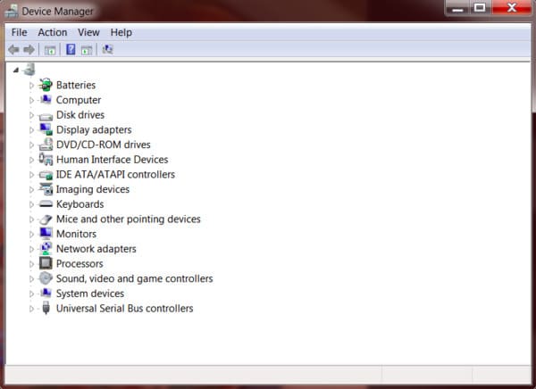Select the Display adapters label
The image size is (536, 389).
click(94, 129)
